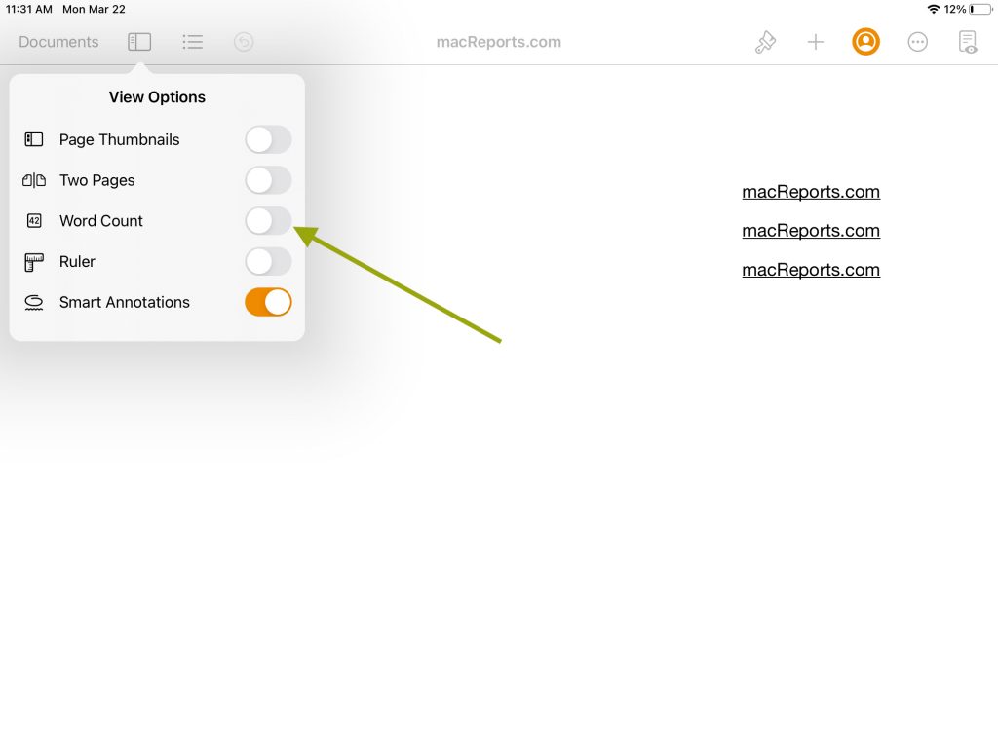Tap the Undo button in toolbar
The width and height of the screenshot is (998, 748).
click(244, 42)
